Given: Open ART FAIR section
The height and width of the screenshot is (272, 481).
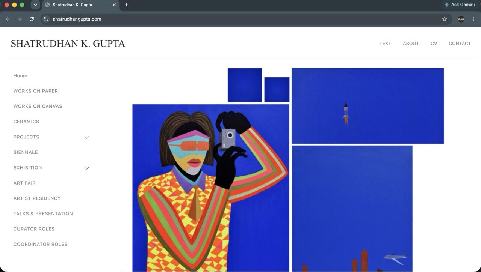Looking at the screenshot, I should point(24,183).
